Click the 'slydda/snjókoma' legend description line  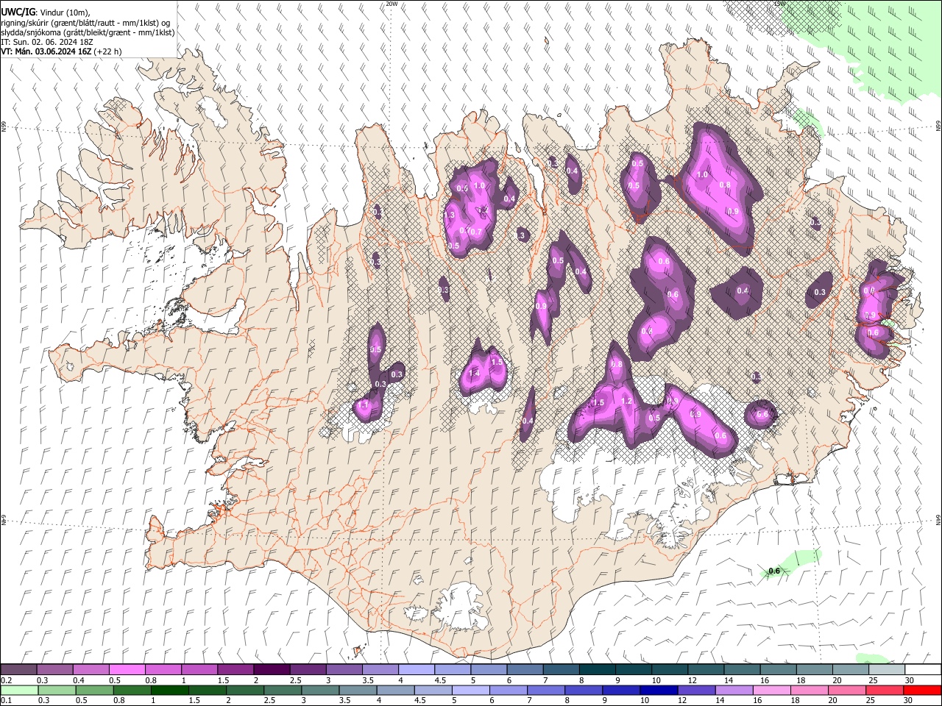[88, 32]
